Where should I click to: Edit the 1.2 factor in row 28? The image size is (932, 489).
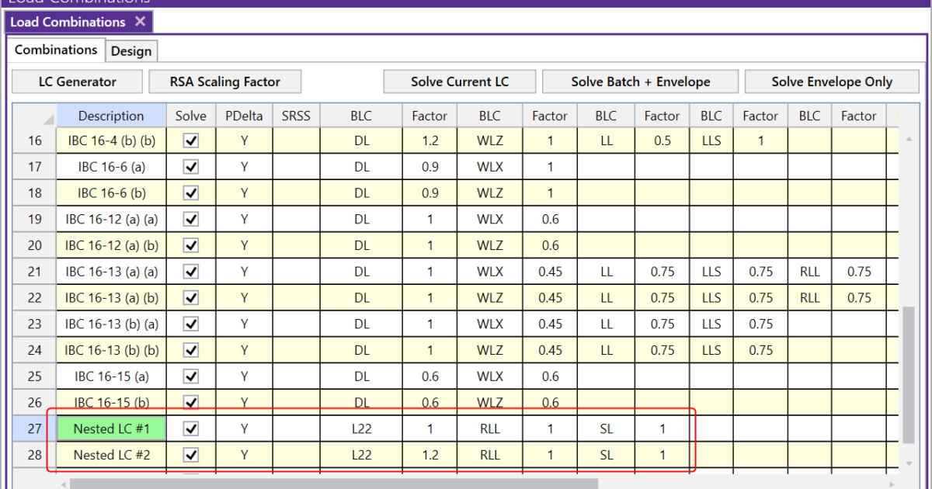pyautogui.click(x=429, y=455)
